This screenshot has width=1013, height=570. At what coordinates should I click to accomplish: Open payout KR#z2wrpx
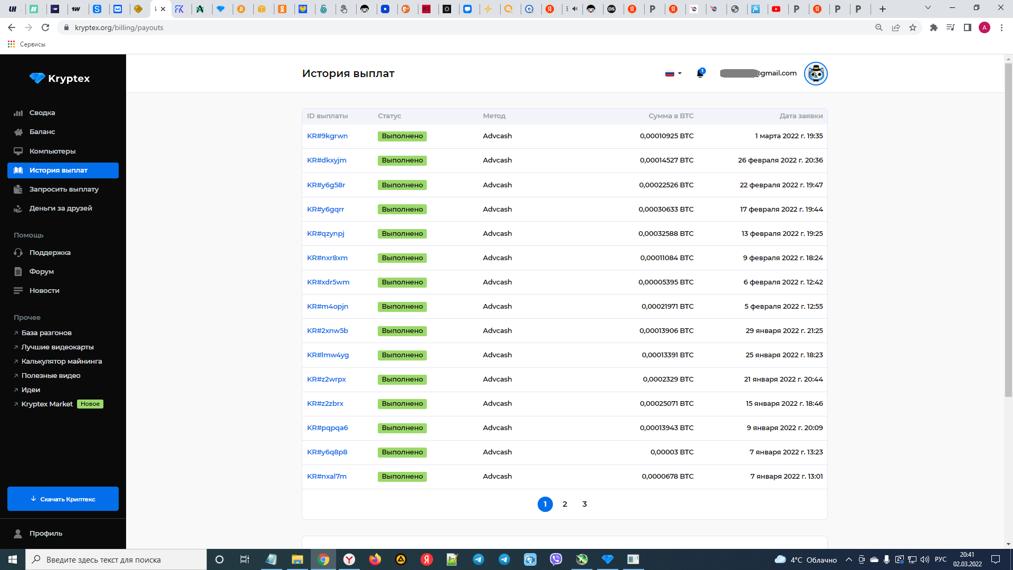click(327, 379)
